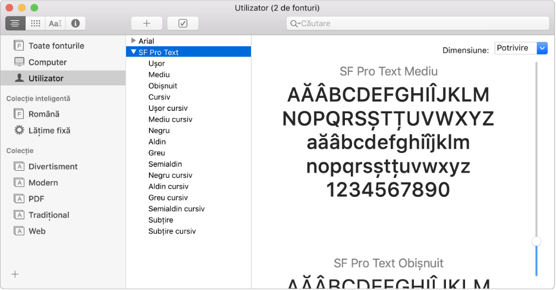The width and height of the screenshot is (556, 290).
Task: Select the custom text preview icon
Action: [x=55, y=23]
